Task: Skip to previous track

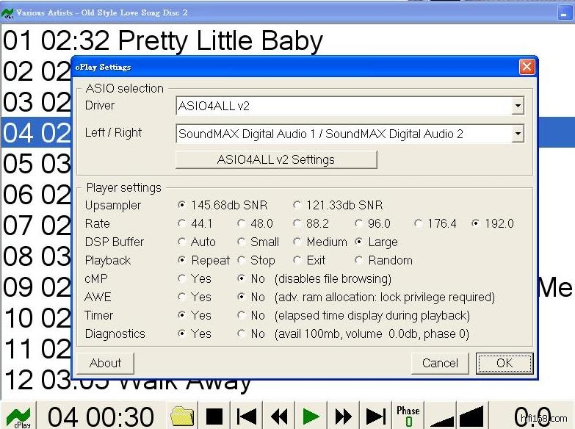Action: tap(247, 416)
